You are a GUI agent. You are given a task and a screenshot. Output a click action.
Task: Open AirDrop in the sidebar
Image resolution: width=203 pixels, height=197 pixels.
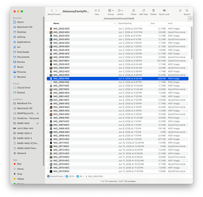coord(21,37)
